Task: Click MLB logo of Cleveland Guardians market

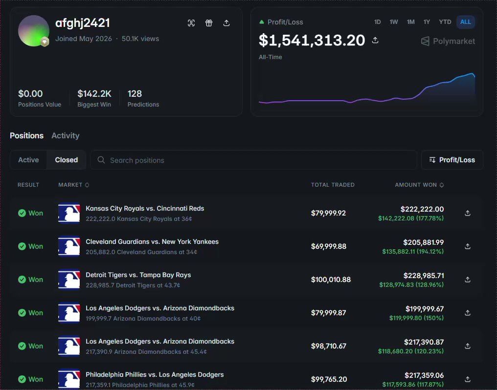Action: pos(69,246)
